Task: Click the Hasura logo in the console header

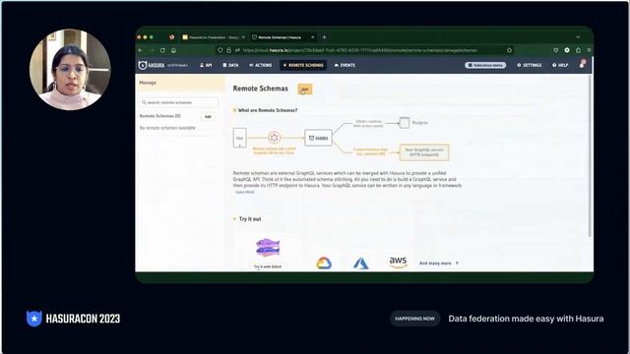Action: point(152,65)
